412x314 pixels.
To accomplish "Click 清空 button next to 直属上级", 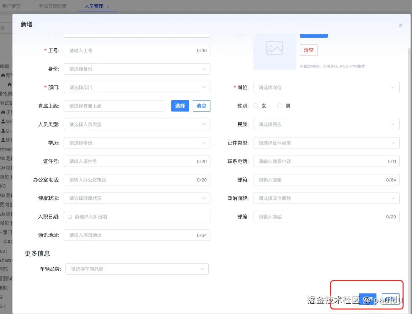I will [201, 106].
